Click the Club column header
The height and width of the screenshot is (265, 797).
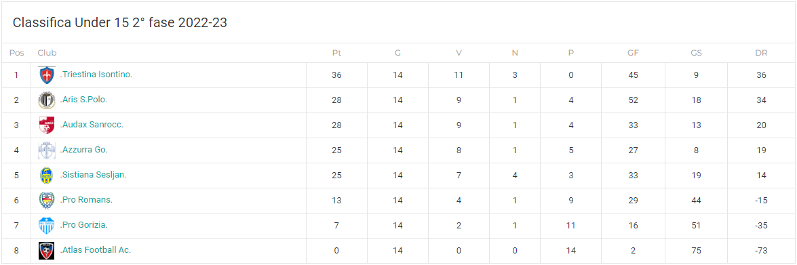[47, 53]
